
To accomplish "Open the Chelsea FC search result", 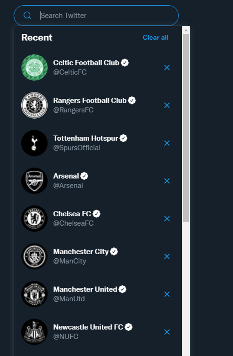I will pos(72,214).
